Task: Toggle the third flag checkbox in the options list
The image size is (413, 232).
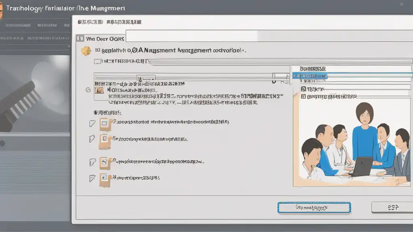Action: pyautogui.click(x=92, y=162)
